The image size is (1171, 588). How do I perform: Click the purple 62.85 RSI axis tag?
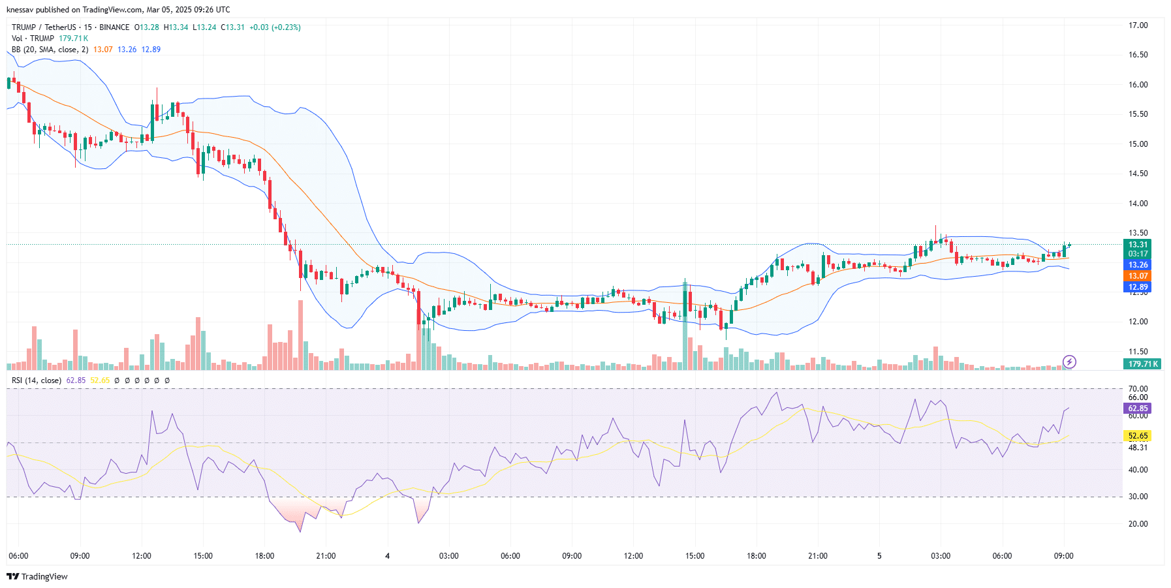[x=1138, y=409]
